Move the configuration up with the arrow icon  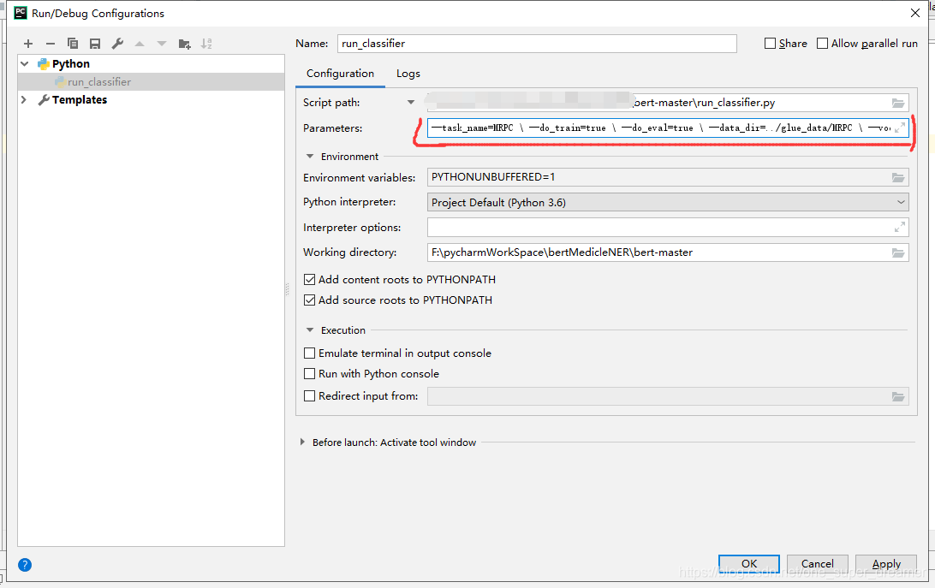pyautogui.click(x=140, y=44)
